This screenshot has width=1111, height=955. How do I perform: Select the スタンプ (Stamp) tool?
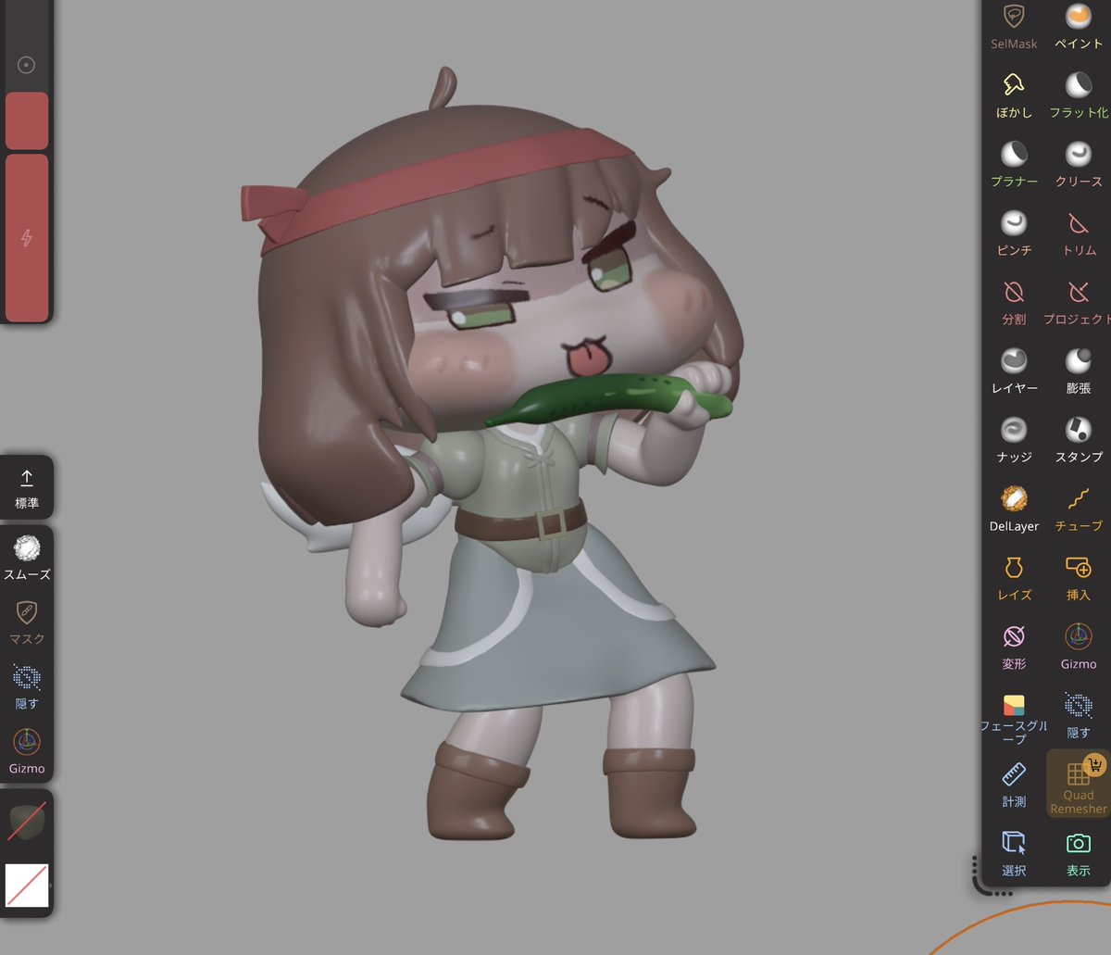(1079, 438)
